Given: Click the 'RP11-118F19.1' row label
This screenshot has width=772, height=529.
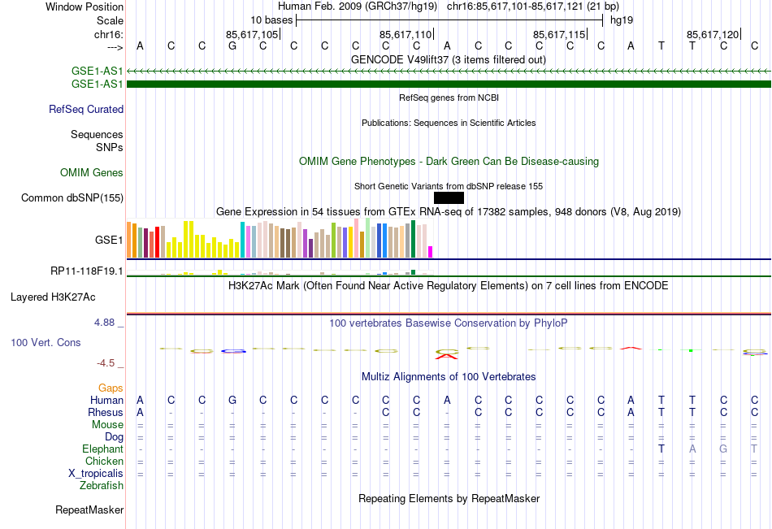Looking at the screenshot, I should [x=87, y=271].
